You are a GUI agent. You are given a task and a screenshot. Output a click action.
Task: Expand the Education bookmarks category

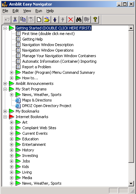[x=11, y=139]
